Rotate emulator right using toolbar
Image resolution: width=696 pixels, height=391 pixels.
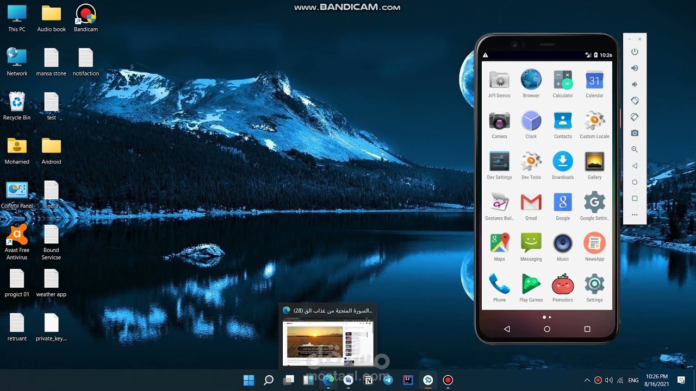(635, 117)
